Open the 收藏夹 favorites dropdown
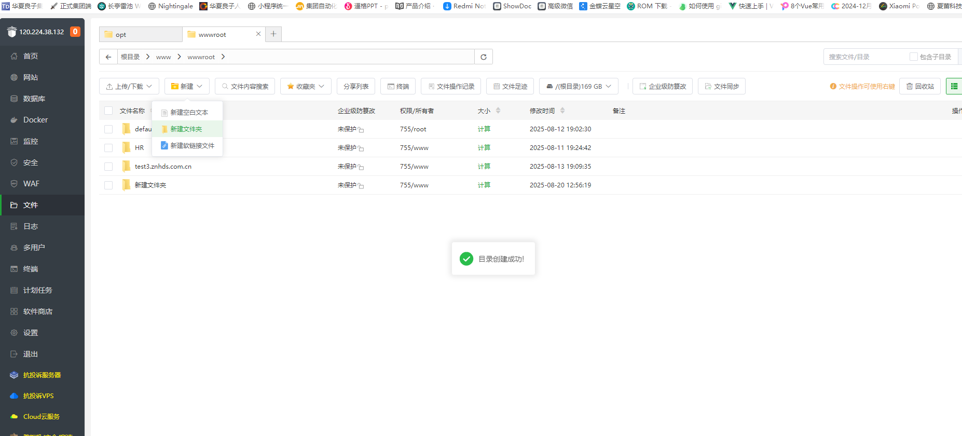The image size is (962, 436). point(306,86)
